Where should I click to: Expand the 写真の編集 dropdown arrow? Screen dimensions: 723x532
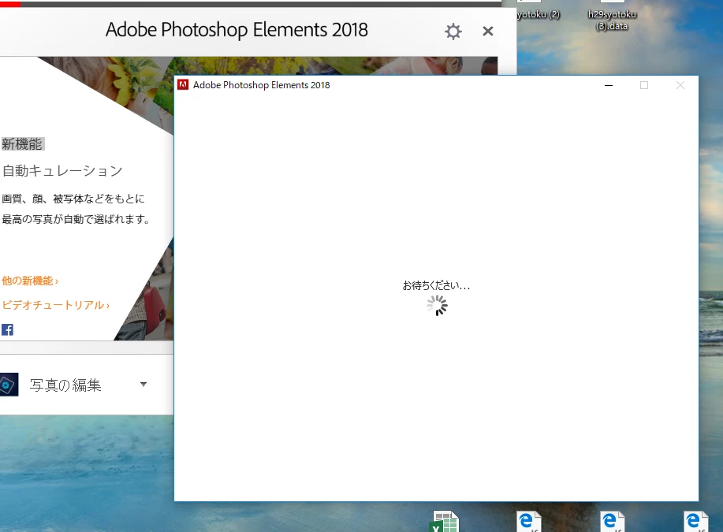pyautogui.click(x=143, y=384)
